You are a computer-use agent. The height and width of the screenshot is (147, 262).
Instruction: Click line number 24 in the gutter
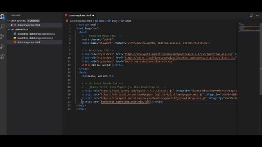click(69, 109)
